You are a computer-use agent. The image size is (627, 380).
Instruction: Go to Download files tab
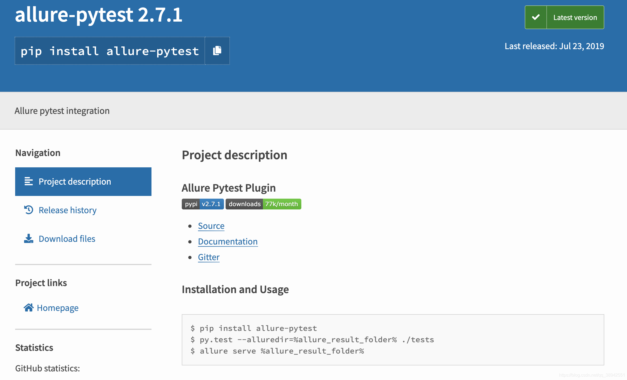click(x=83, y=239)
